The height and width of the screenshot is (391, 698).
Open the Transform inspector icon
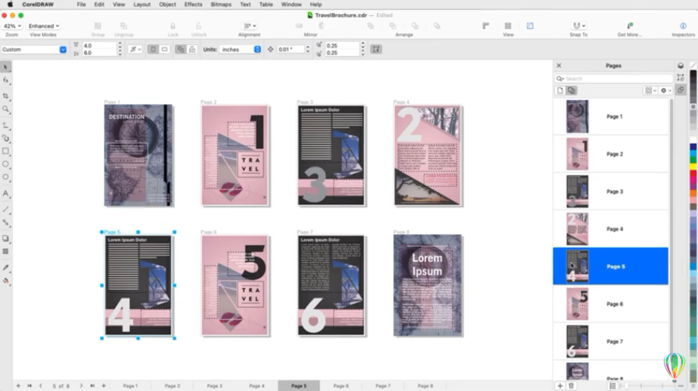point(681,78)
